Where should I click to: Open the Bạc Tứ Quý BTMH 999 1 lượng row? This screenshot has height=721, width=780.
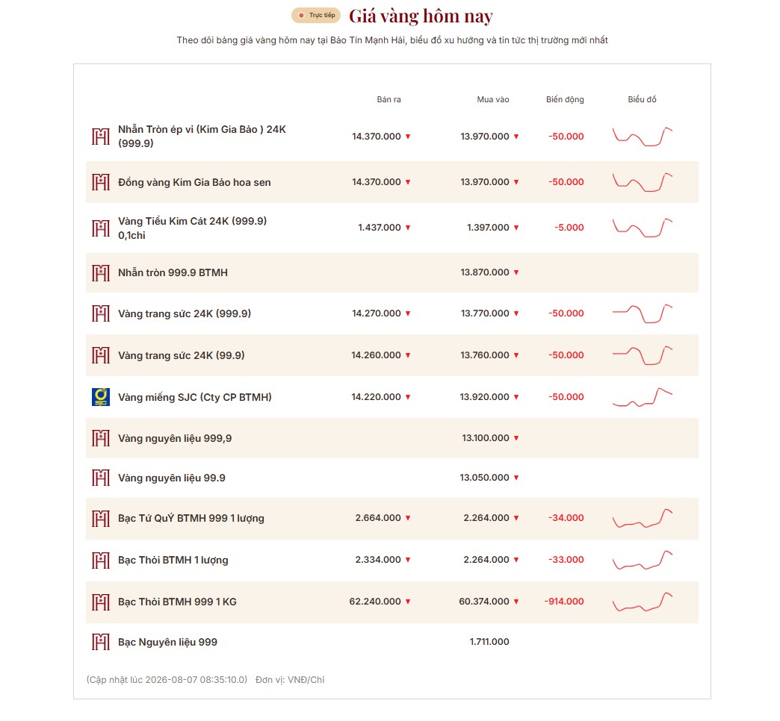pos(392,518)
